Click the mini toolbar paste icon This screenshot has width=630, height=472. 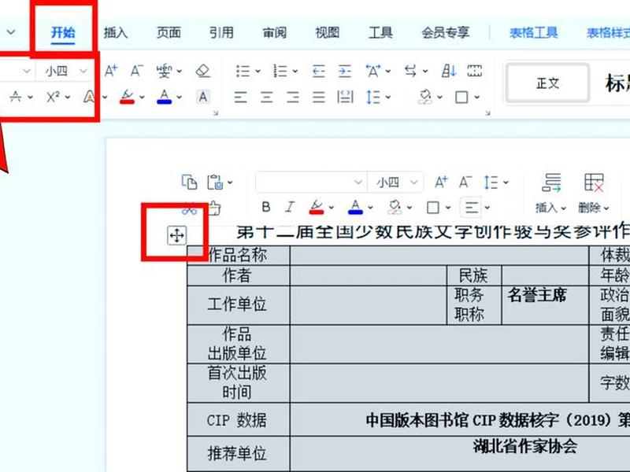215,182
